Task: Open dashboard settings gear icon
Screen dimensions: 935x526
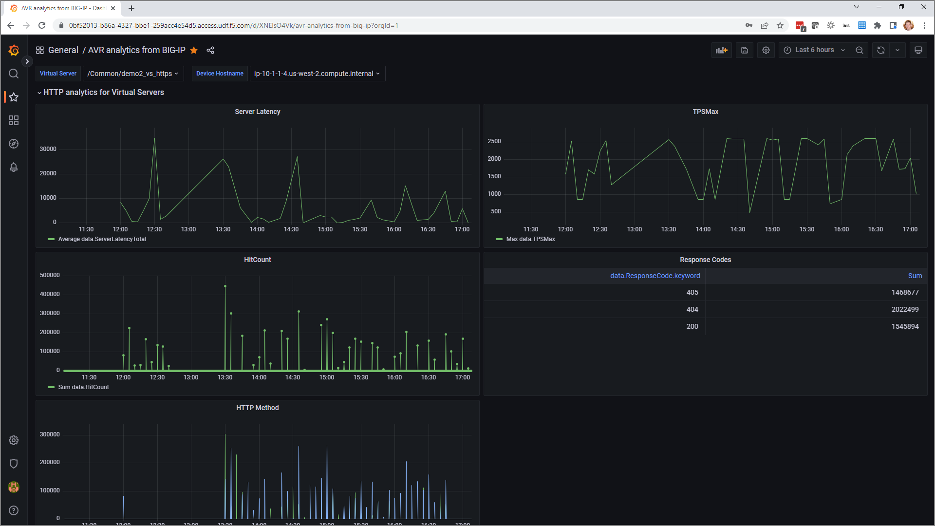Action: click(766, 50)
